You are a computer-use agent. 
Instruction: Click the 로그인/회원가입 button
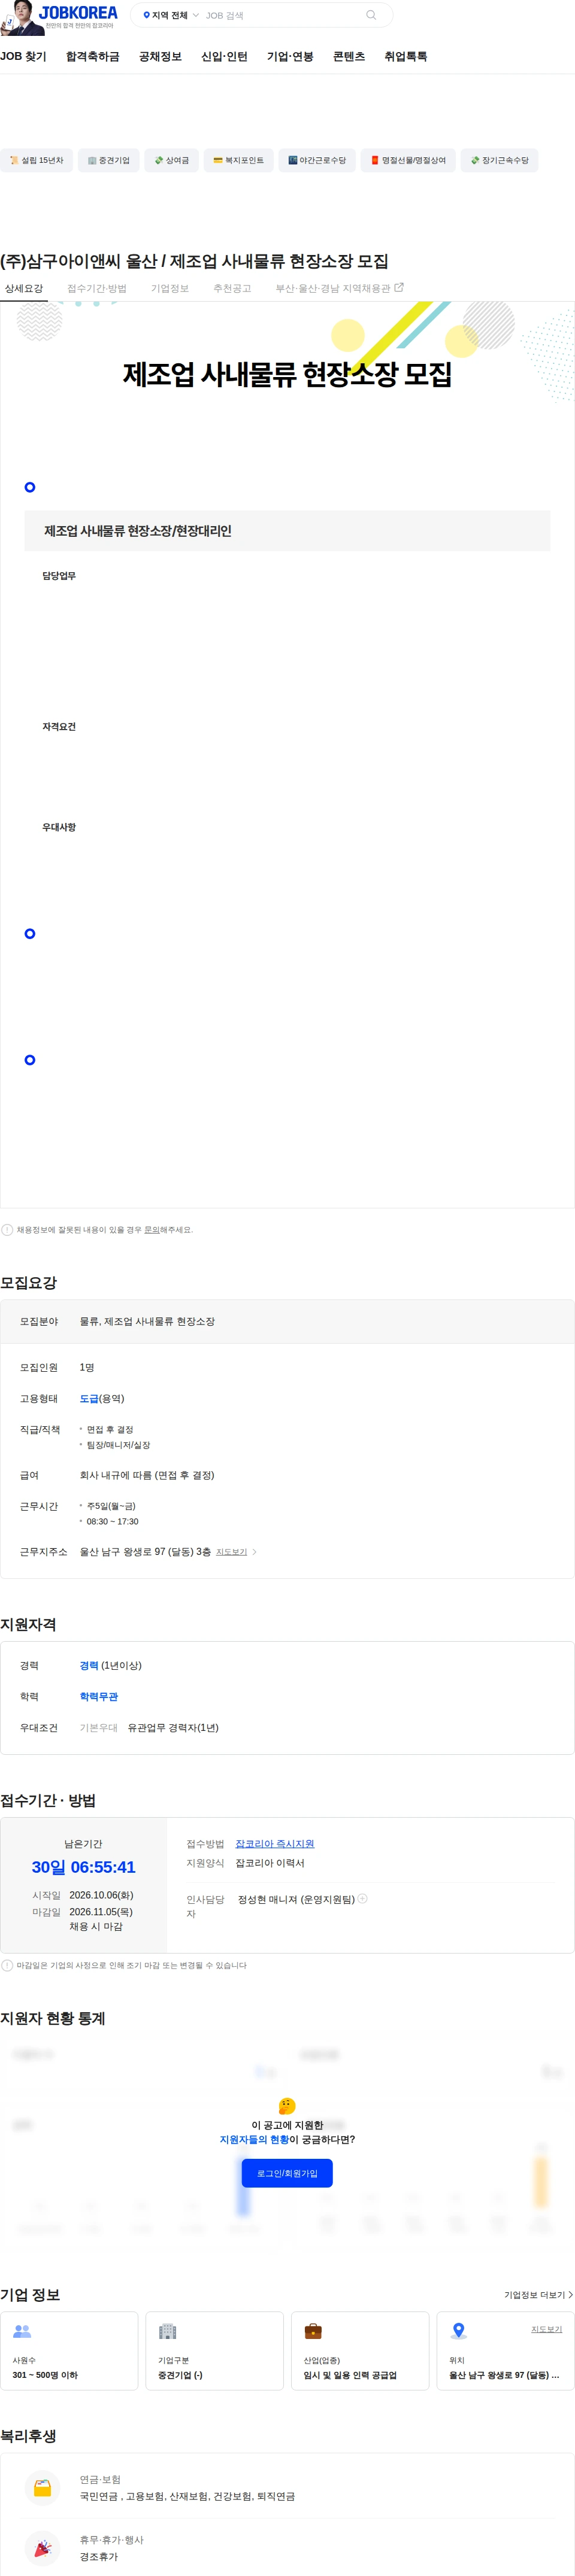pyautogui.click(x=287, y=2172)
